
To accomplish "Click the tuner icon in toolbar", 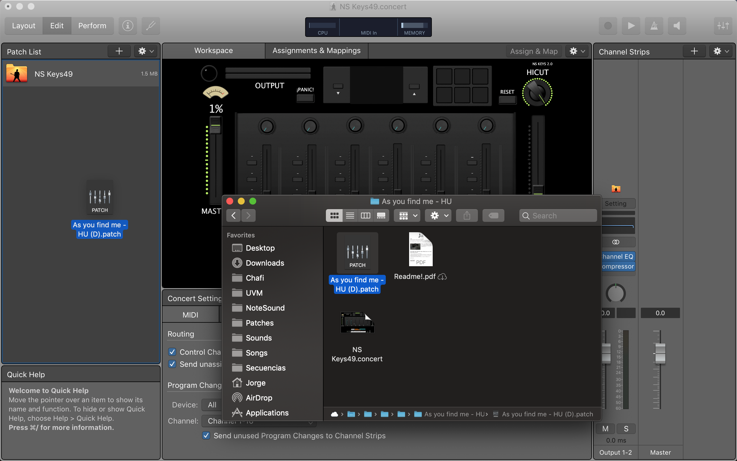I will pyautogui.click(x=151, y=26).
